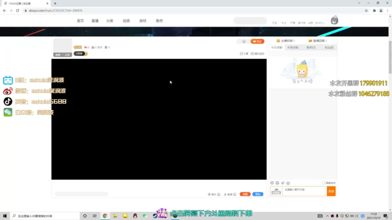Click the page vertical scrollbar
The image size is (392, 220).
(x=390, y=57)
